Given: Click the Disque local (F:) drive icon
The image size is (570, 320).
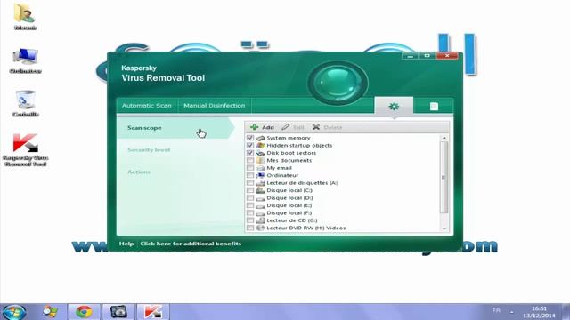Looking at the screenshot, I should point(260,213).
